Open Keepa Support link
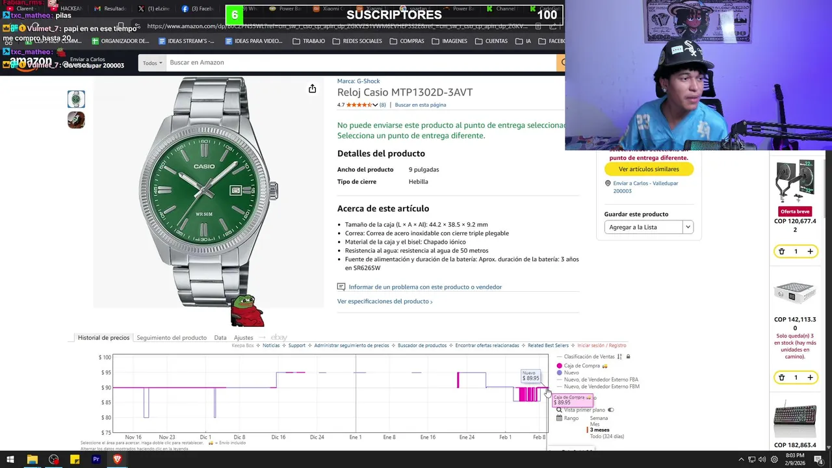Viewport: 832px width, 468px height. click(297, 346)
